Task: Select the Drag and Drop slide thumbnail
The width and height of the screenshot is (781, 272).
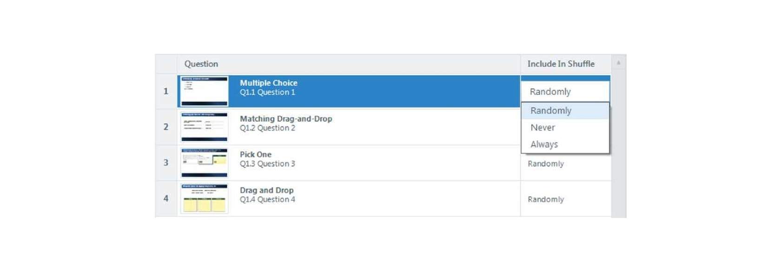Action: (x=205, y=199)
